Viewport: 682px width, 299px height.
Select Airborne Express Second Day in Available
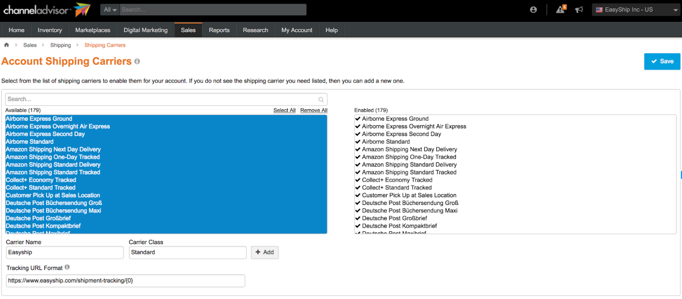coord(166,134)
